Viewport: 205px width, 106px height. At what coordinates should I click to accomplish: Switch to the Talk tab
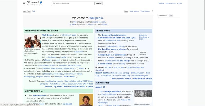click(34, 11)
